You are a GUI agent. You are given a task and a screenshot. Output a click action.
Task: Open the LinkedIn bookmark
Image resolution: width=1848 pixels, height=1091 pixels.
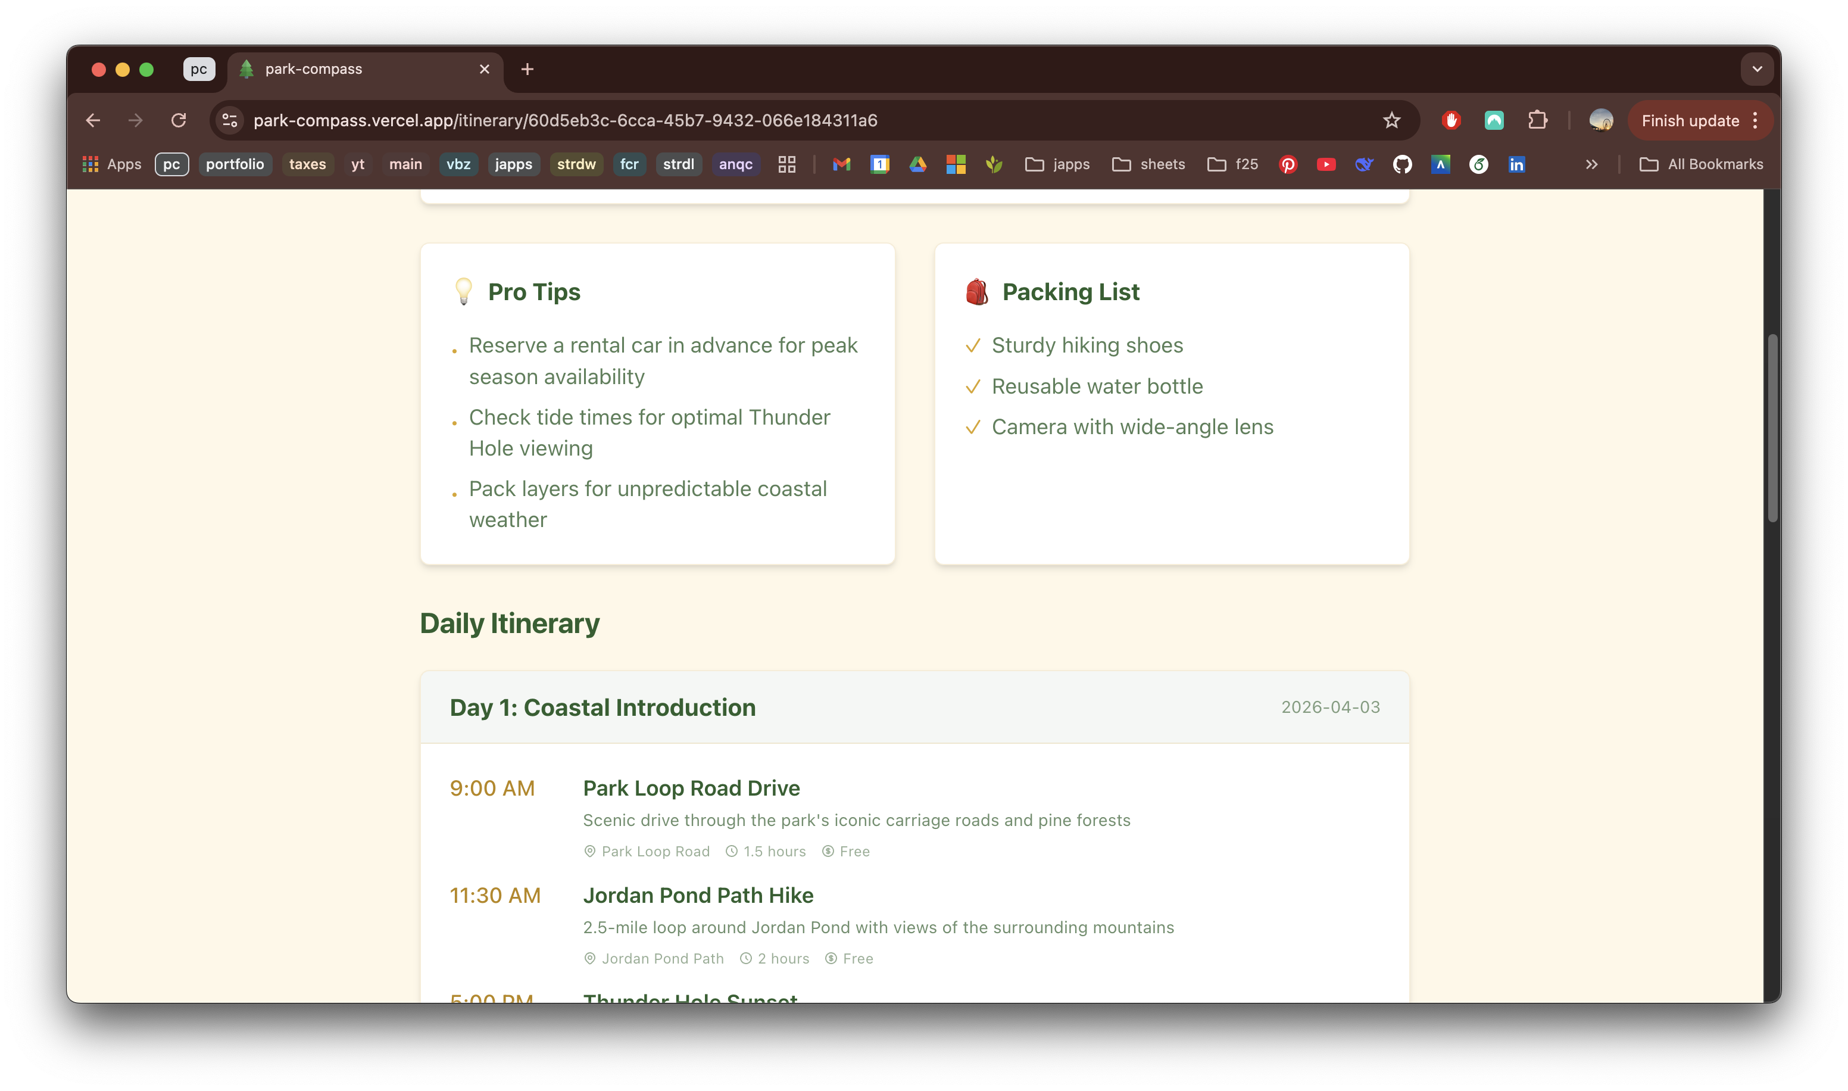point(1516,165)
